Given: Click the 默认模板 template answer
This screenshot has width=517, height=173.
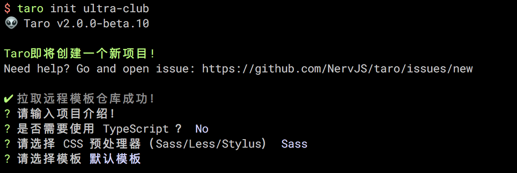Looking at the screenshot, I should pos(116,159).
